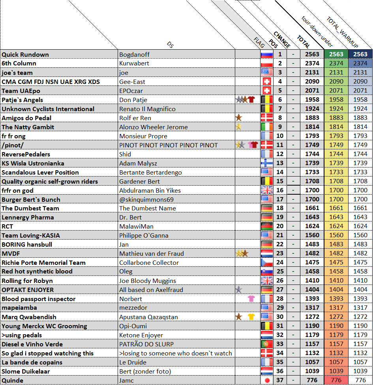Select DS Mathieu van der Fraud
Viewport: 373px width, 385px height.
(152, 254)
